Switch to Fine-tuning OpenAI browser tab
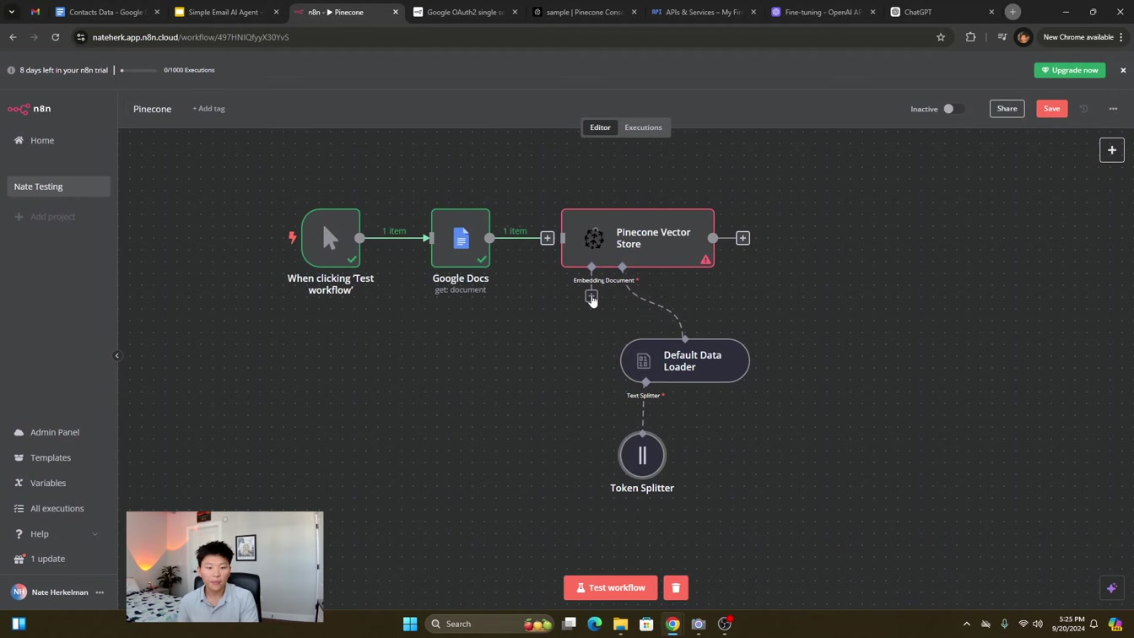This screenshot has width=1134, height=638. 823,12
